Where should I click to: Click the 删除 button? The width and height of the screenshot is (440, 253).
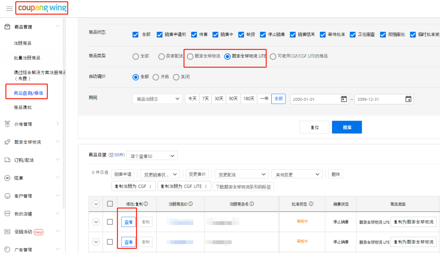point(335,174)
